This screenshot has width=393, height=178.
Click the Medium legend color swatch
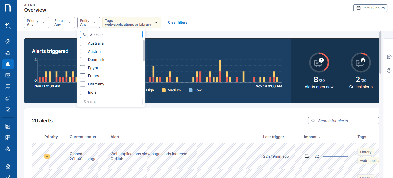click(164, 90)
